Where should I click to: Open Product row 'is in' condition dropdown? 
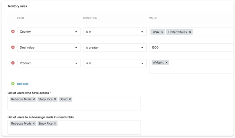(x=115, y=63)
